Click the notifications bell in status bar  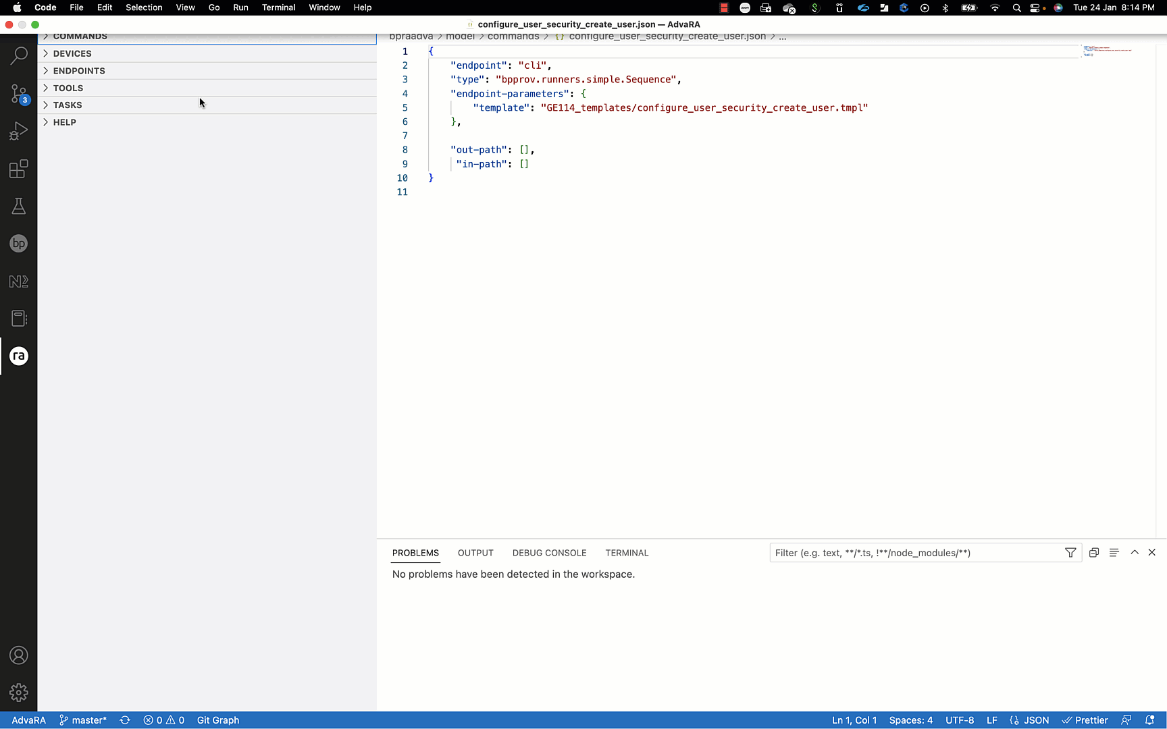(x=1151, y=720)
